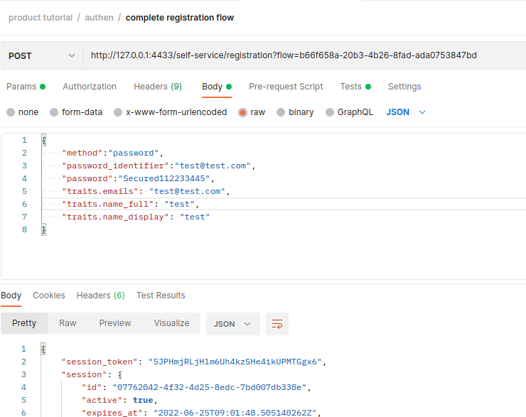This screenshot has height=417, width=526.
Task: Show the Test Results tab
Action: click(x=161, y=296)
